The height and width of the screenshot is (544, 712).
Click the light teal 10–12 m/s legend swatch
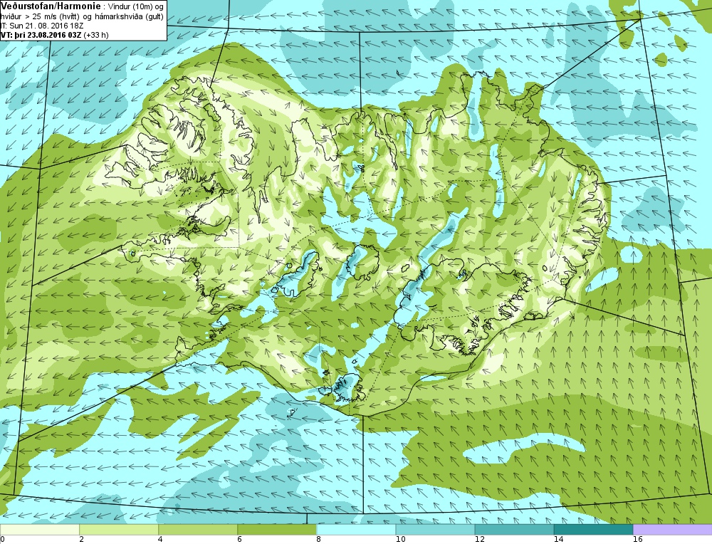435,530
